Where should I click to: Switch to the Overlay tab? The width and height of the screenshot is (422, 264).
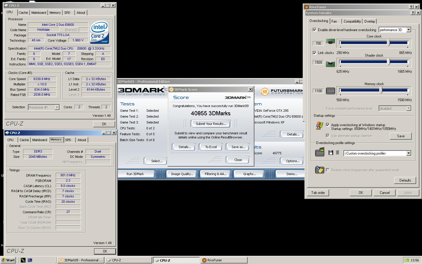pos(370,21)
